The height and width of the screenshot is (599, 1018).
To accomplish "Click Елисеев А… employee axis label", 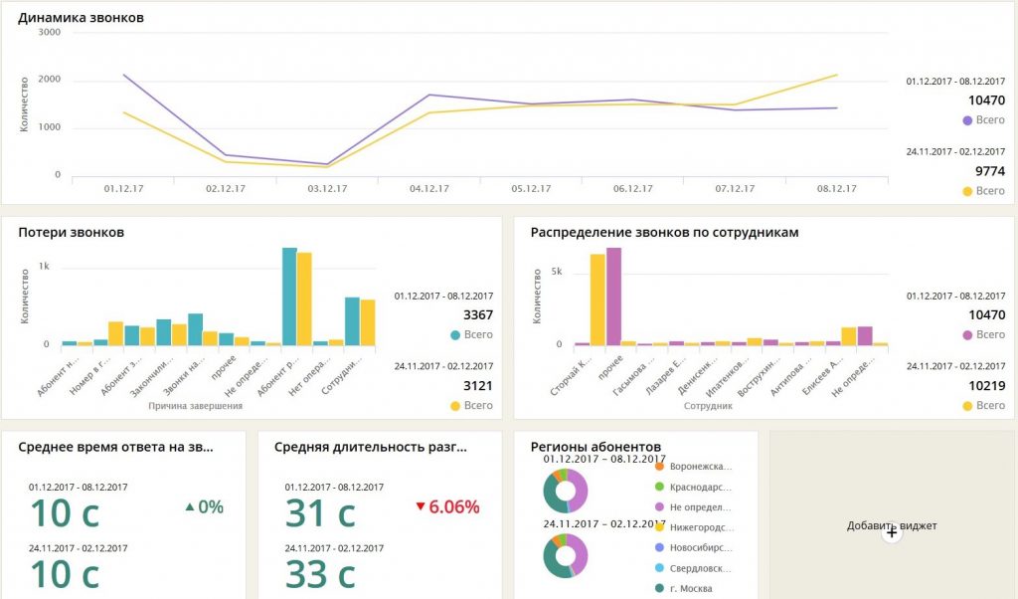I will (x=821, y=375).
